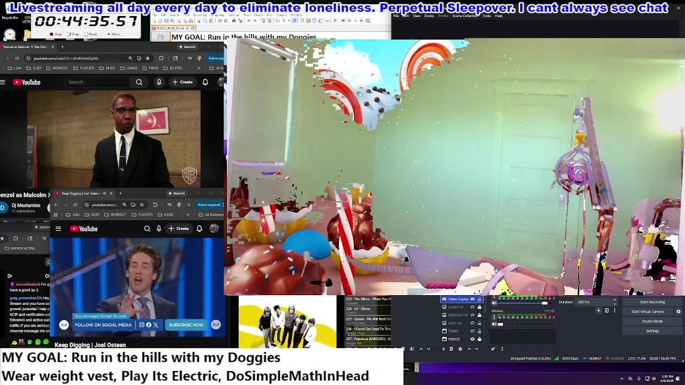Click microphone icon in Joel Osteen YouTube window
685x385 pixels.
click(159, 229)
